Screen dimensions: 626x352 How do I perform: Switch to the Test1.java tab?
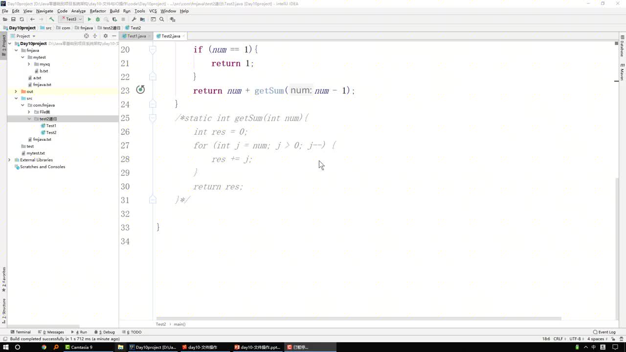(136, 36)
